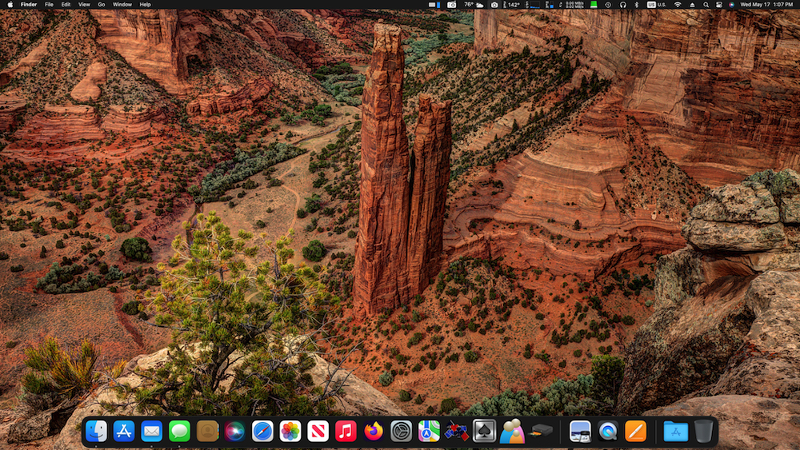Image resolution: width=800 pixels, height=450 pixels.
Task: Open the Applications folder stack in Dock
Action: click(676, 431)
